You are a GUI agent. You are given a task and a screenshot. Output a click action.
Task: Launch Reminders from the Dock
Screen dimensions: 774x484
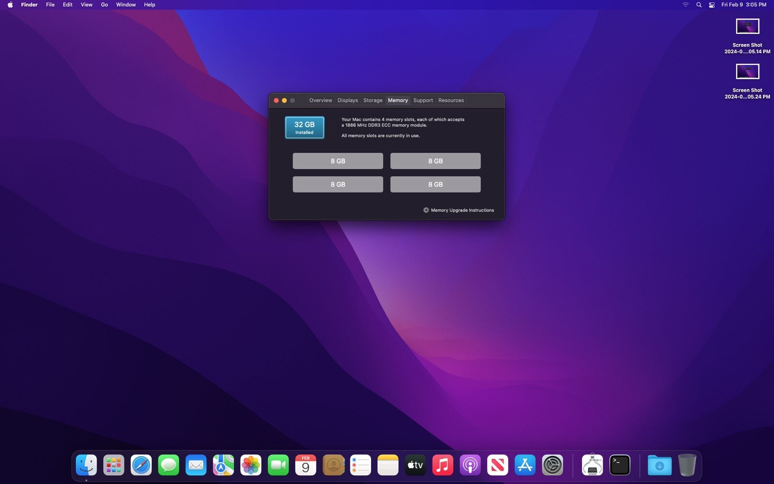coord(360,465)
